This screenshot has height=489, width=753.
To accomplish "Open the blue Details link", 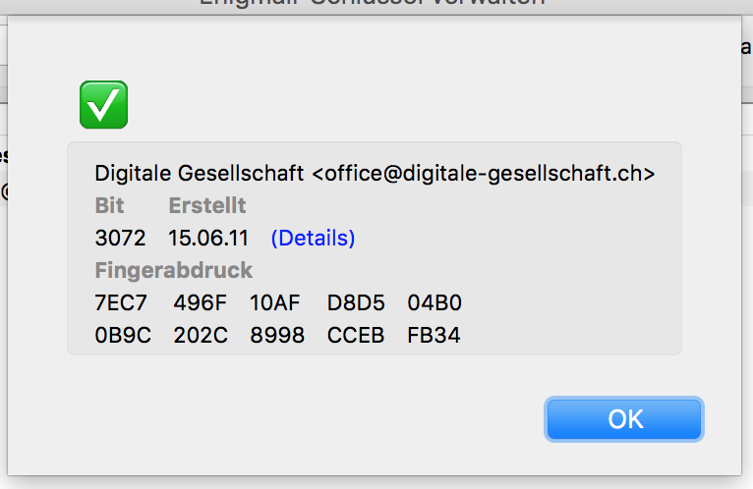I will coord(314,238).
